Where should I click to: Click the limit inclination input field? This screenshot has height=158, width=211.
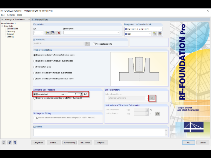(x=140, y=114)
